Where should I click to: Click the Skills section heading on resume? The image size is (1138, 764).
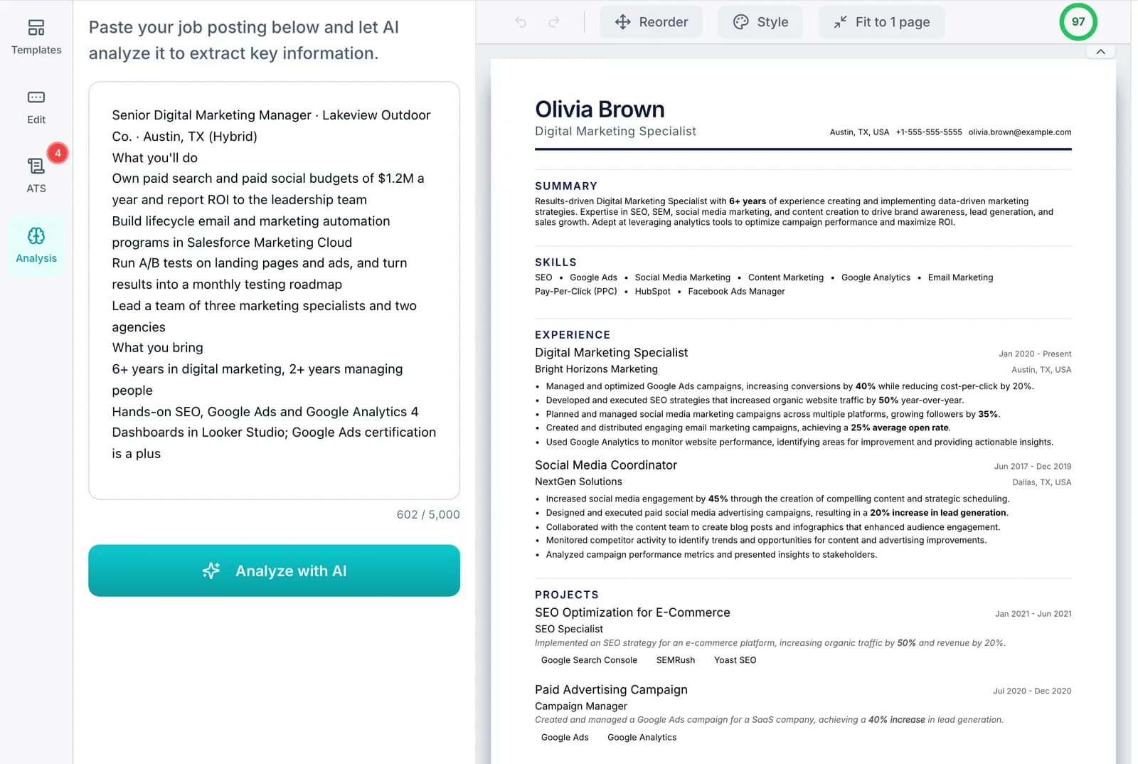555,262
